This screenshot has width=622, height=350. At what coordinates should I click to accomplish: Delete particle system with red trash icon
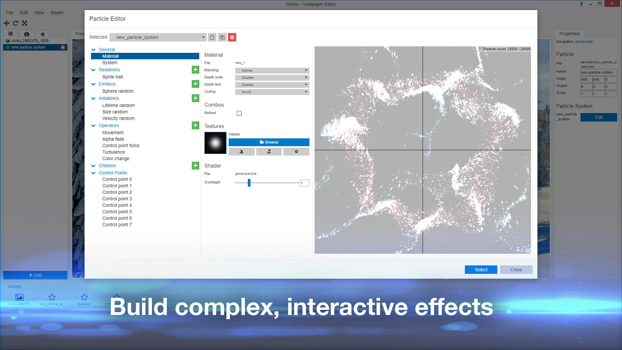coord(232,37)
